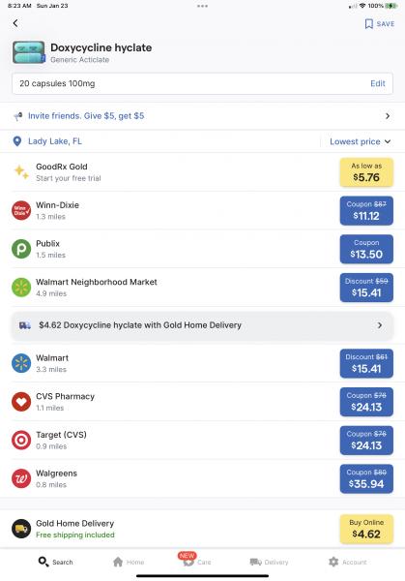Tap the Target (CVS) bullseye logo
The width and height of the screenshot is (405, 581).
pyautogui.click(x=21, y=441)
